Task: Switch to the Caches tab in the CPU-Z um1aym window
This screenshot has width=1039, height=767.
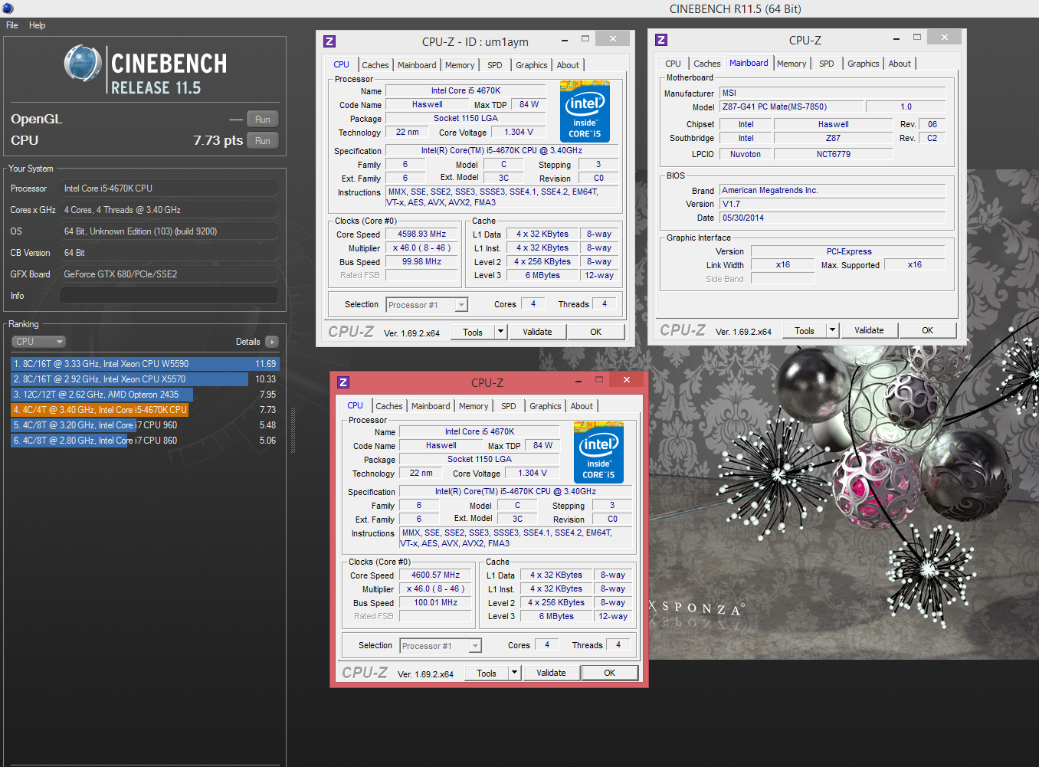Action: pyautogui.click(x=375, y=65)
